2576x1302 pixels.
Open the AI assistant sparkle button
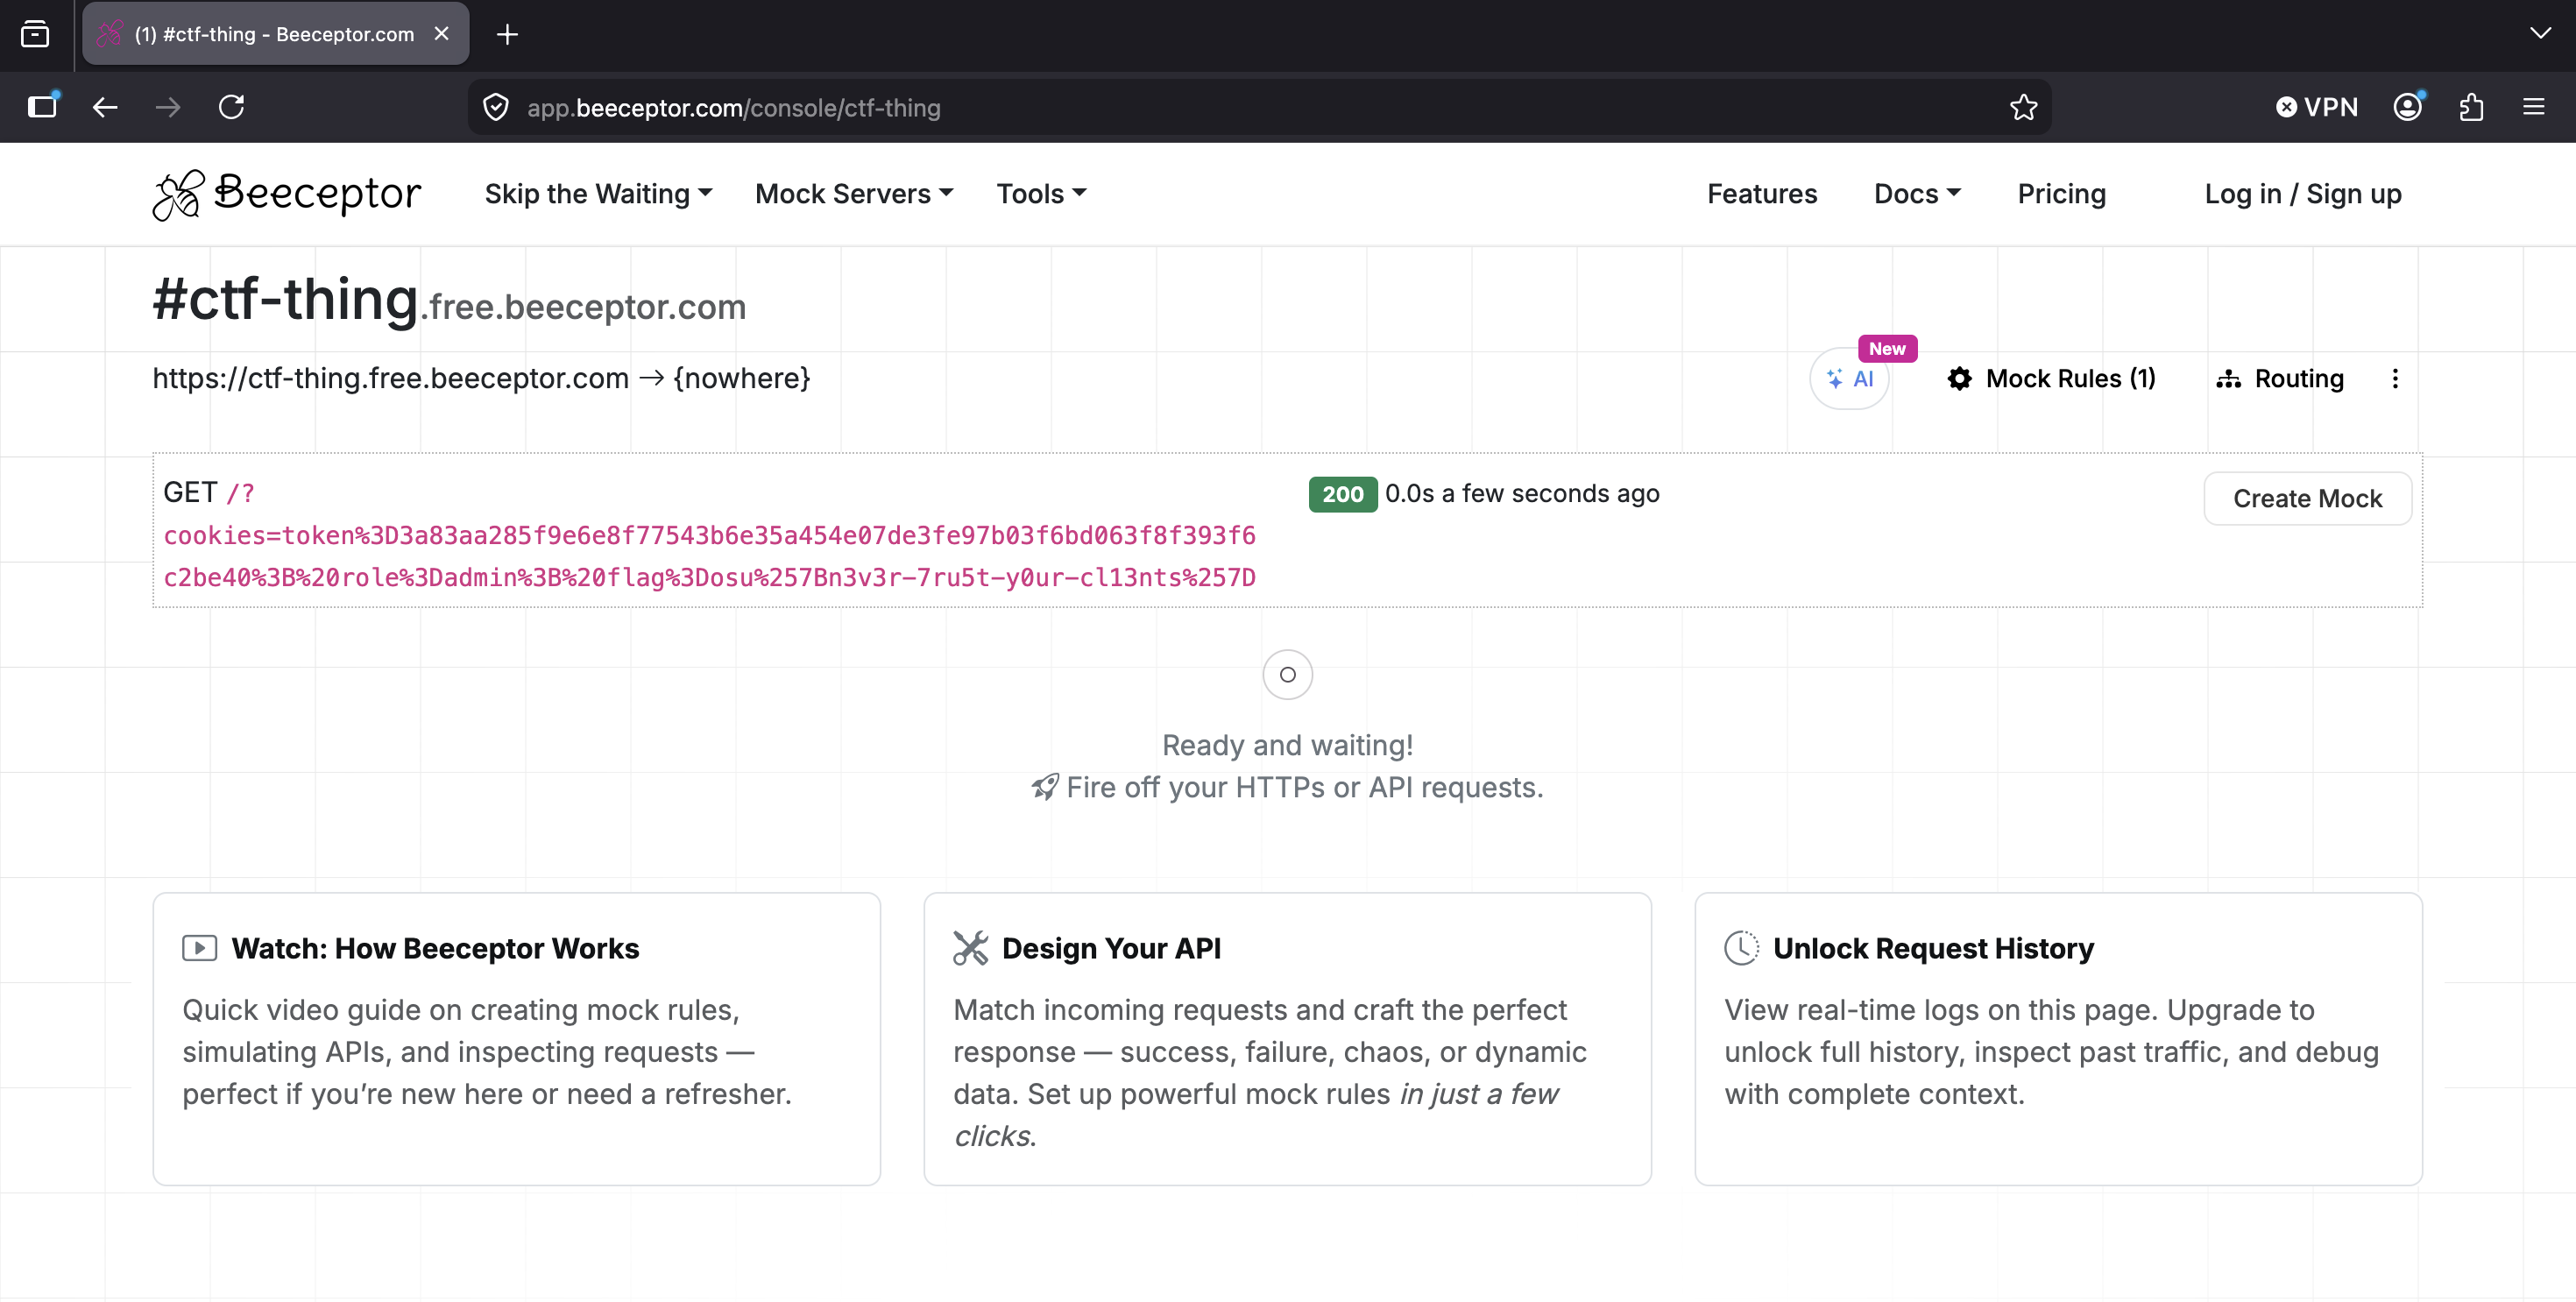[1849, 379]
